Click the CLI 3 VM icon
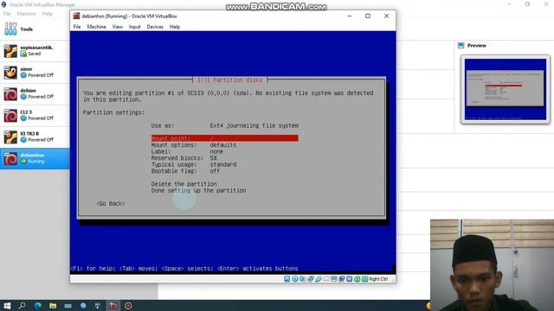This screenshot has width=554, height=311. click(x=10, y=115)
